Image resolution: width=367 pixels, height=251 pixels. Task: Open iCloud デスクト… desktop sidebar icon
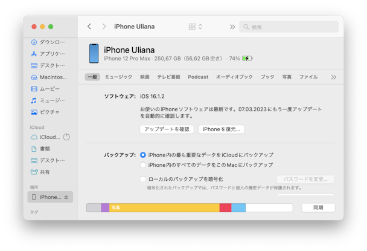(x=34, y=160)
